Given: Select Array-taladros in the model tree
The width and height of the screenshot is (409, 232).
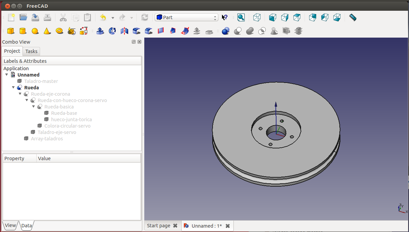Looking at the screenshot, I should pos(47,139).
